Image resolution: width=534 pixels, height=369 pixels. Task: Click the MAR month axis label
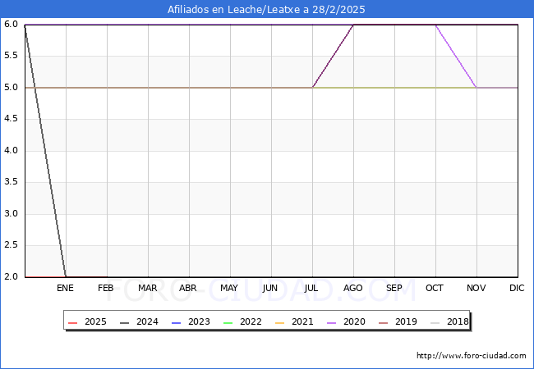point(147,288)
